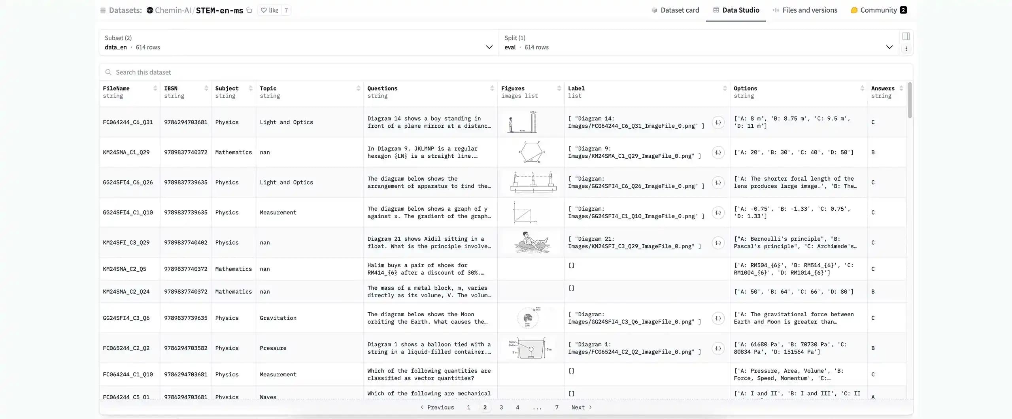This screenshot has width=1012, height=419.
Task: Go to Previous page
Action: 437,408
